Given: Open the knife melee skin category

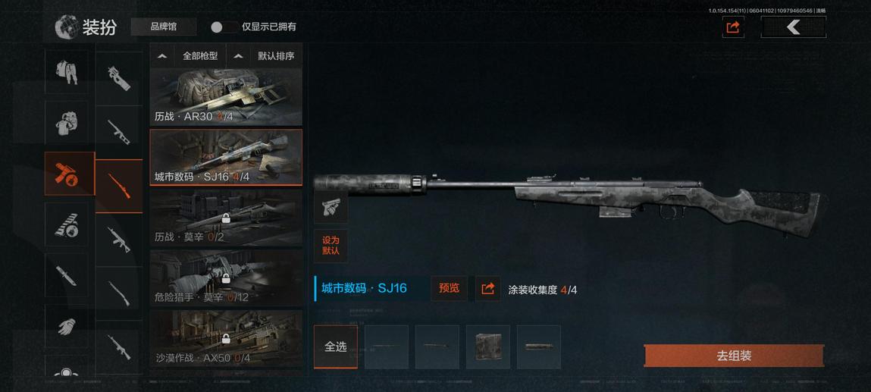Looking at the screenshot, I should (66, 274).
